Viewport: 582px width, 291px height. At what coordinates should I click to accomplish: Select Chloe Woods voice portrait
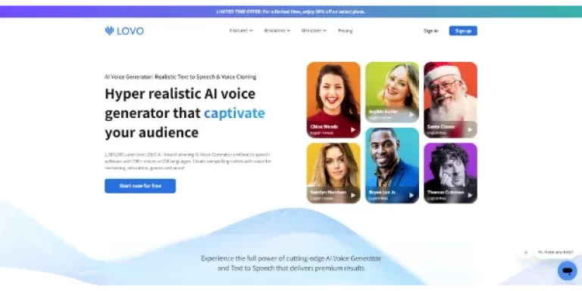coord(333,100)
